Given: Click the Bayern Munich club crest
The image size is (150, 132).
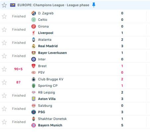Looking at the screenshot, I should pyautogui.click(x=34, y=125).
